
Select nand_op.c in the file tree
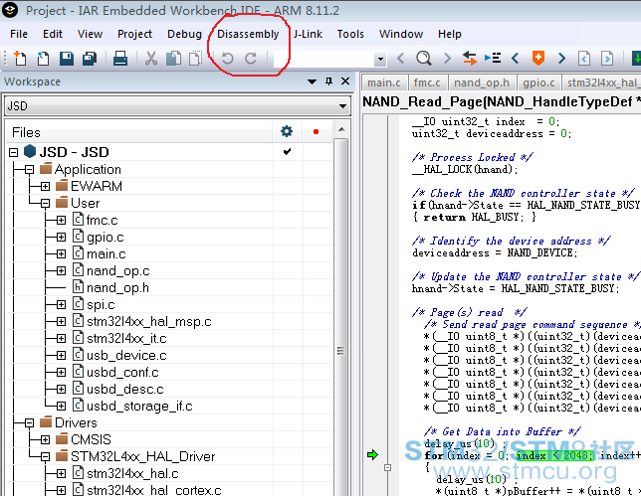tap(118, 271)
